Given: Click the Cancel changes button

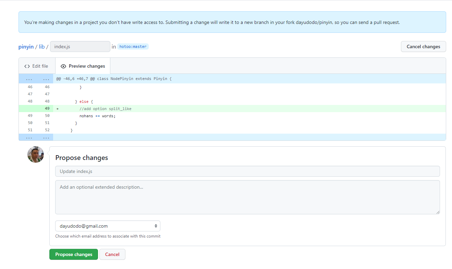Looking at the screenshot, I should pyautogui.click(x=423, y=46).
